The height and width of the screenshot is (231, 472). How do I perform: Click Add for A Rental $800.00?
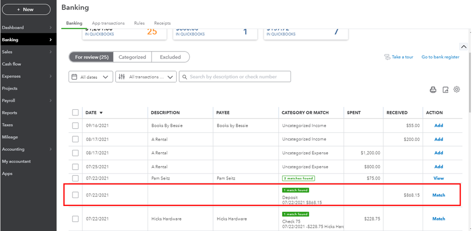(x=438, y=167)
